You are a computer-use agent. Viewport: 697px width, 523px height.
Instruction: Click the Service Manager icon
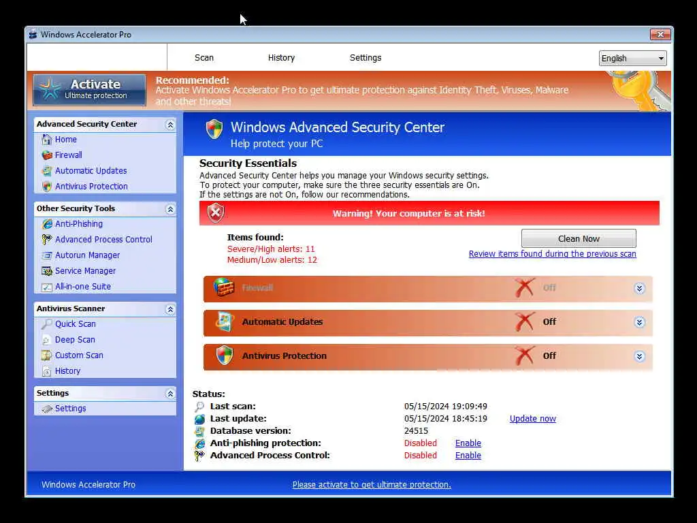(x=47, y=271)
